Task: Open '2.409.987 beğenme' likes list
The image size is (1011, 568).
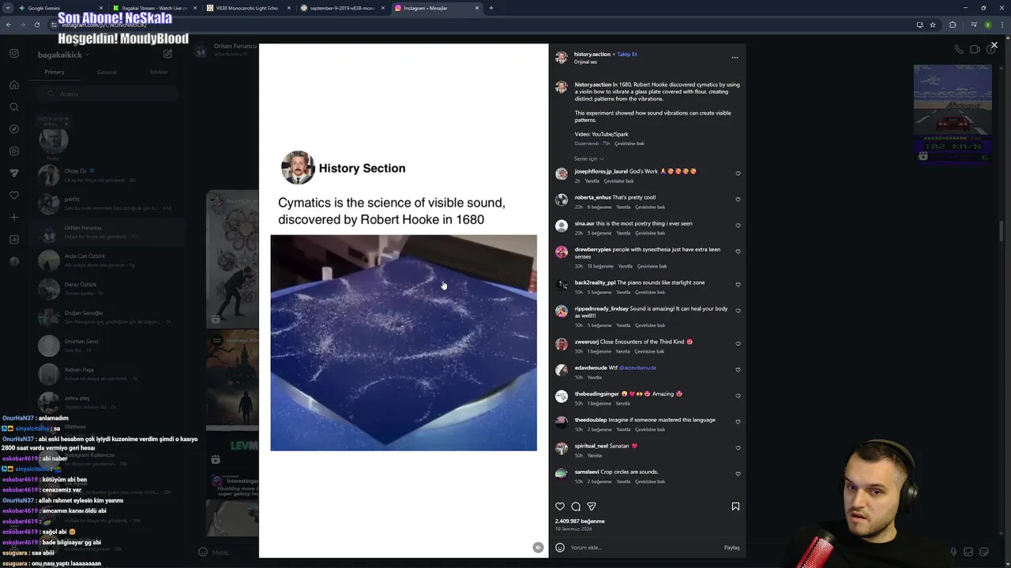Action: point(580,521)
